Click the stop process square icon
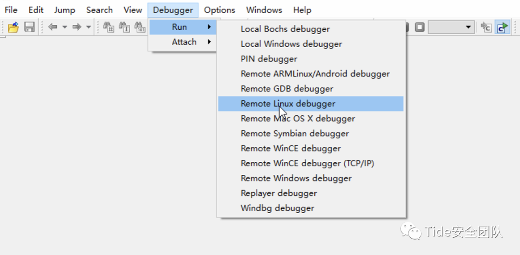This screenshot has width=520, height=255. 420,27
